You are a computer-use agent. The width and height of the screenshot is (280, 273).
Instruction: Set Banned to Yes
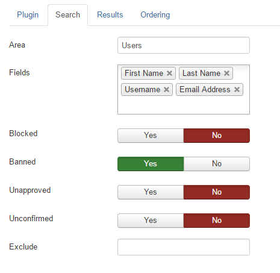click(x=151, y=164)
